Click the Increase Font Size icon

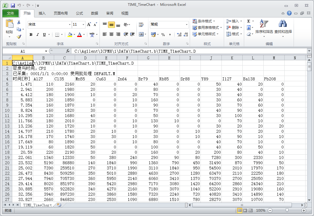click(x=89, y=24)
